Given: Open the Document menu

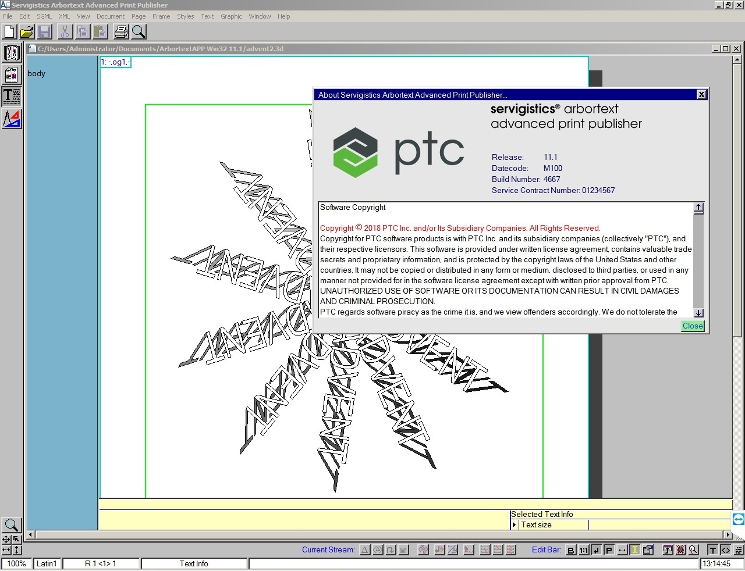Looking at the screenshot, I should point(111,16).
